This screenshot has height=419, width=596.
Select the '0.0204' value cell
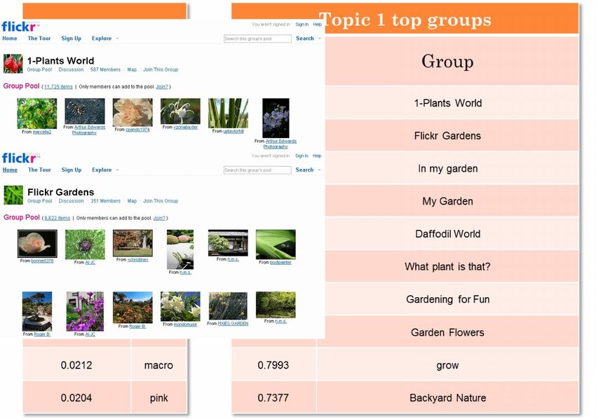[x=76, y=398]
